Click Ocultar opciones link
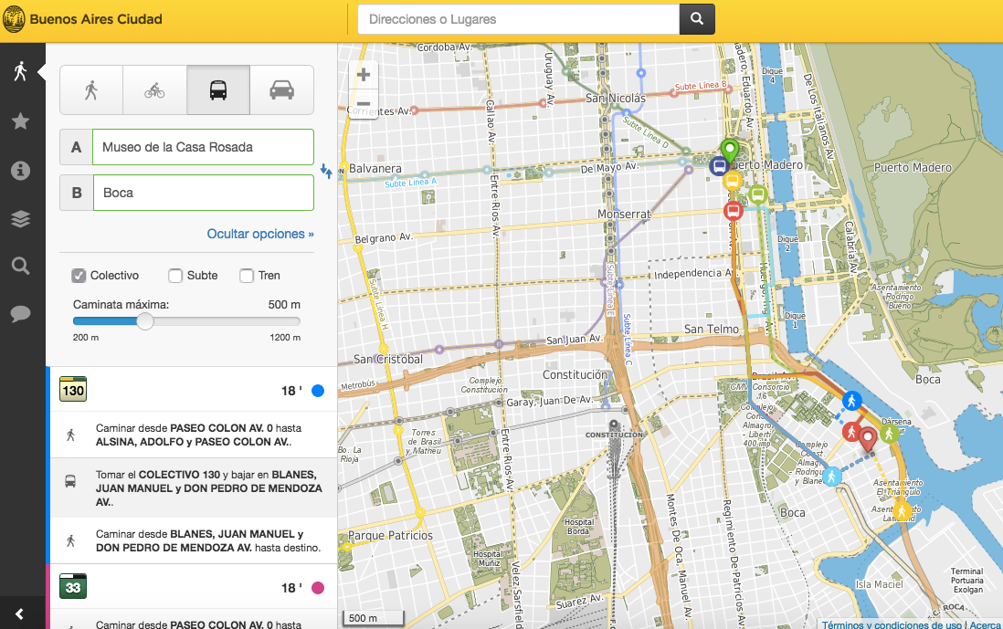The width and height of the screenshot is (1003, 629). point(260,234)
